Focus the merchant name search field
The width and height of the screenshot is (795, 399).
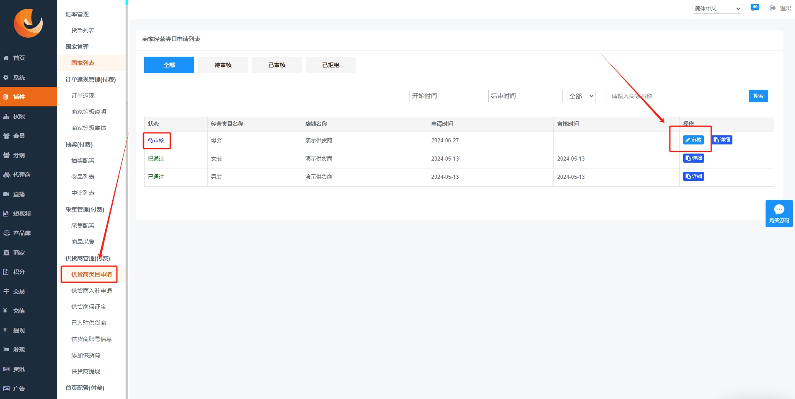(x=677, y=96)
